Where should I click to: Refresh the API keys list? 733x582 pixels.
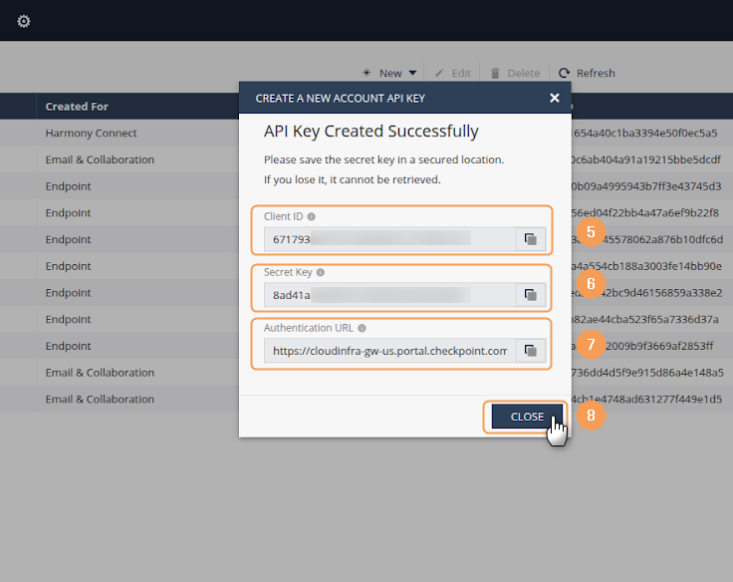tap(587, 73)
